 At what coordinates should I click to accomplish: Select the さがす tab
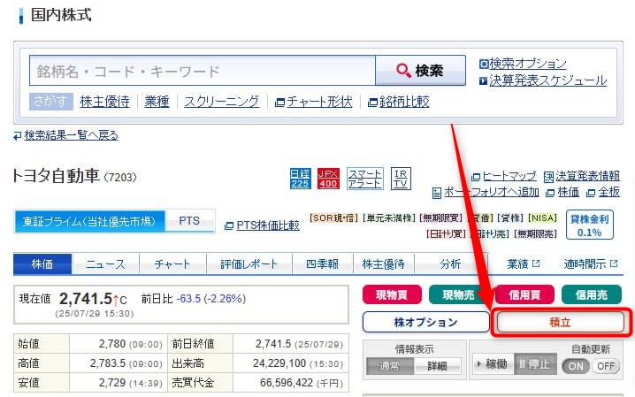click(x=51, y=102)
